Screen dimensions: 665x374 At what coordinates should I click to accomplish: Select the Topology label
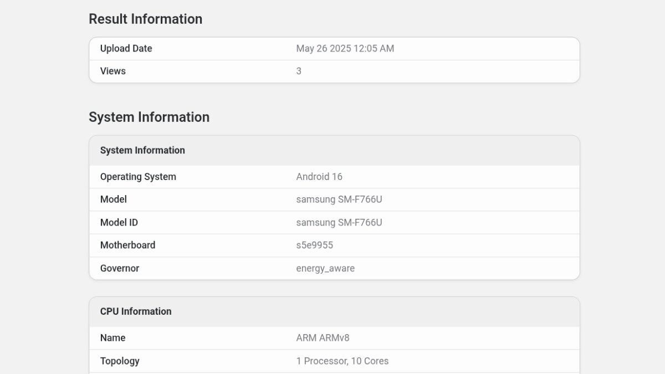click(x=120, y=361)
